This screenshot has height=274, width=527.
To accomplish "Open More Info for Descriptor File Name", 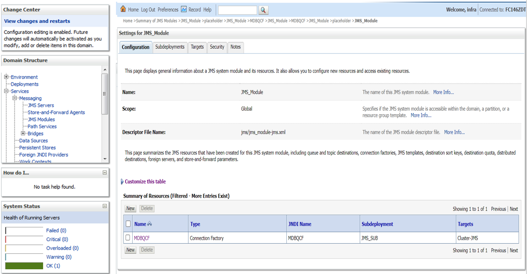I will point(454,132).
